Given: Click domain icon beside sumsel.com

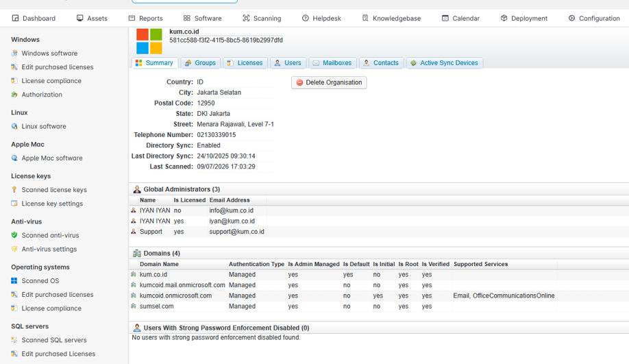Looking at the screenshot, I should pos(134,306).
